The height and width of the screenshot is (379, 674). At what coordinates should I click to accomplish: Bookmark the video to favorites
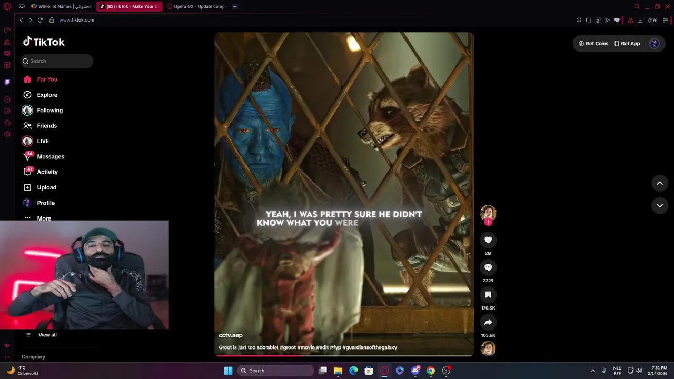[x=488, y=295]
